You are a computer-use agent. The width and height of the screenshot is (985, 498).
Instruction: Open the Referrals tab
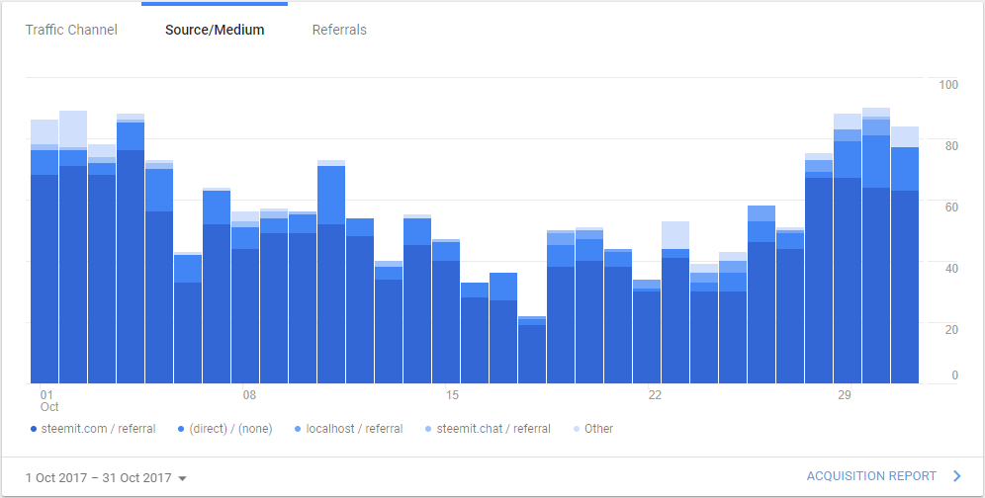pyautogui.click(x=339, y=30)
